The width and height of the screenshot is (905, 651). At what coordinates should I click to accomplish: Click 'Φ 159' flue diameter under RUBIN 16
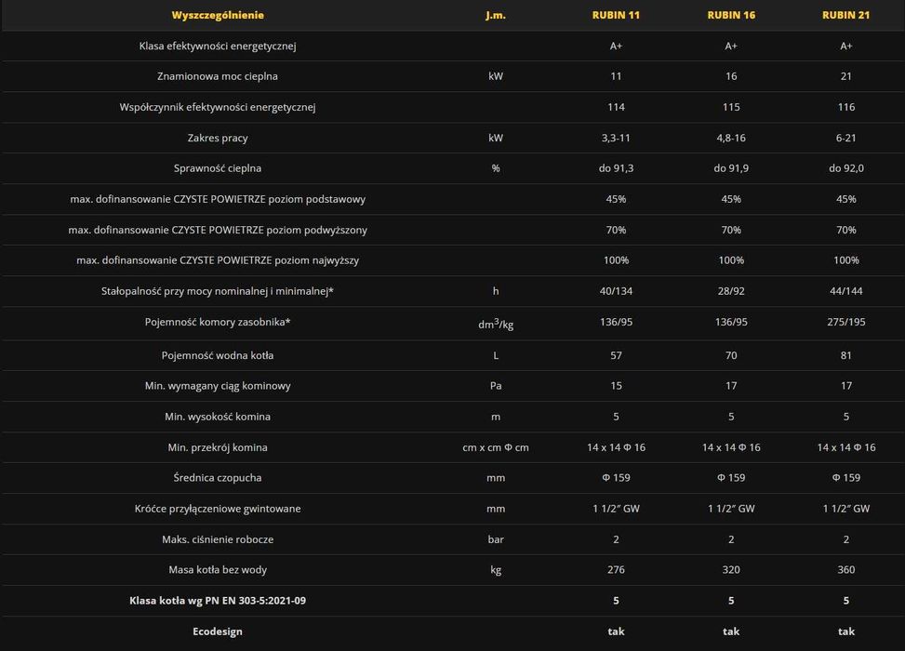pyautogui.click(x=731, y=478)
